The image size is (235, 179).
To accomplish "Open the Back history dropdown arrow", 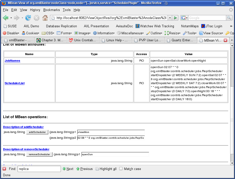I will 11,18.
